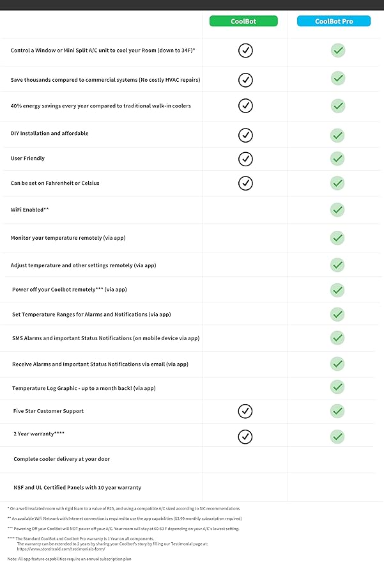Screen dimensions: 384x562
Task: Click CoolBot checkmark for Save thousands row
Action: click(x=245, y=80)
